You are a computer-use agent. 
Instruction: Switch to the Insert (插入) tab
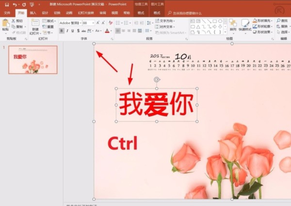pyautogui.click(x=32, y=13)
